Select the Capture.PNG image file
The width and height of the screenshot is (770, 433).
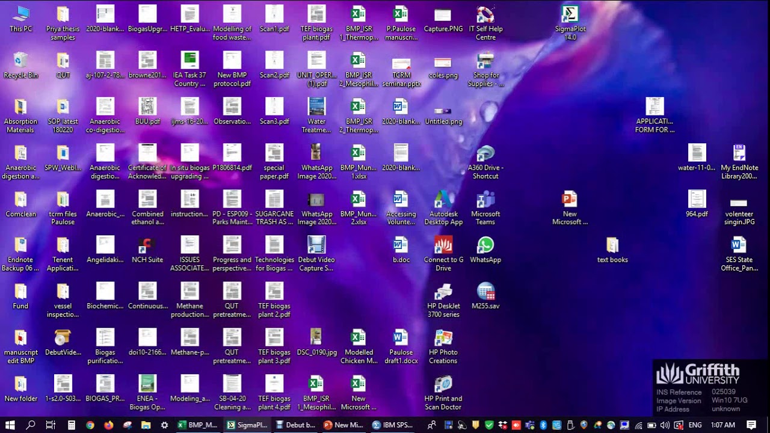tap(443, 19)
